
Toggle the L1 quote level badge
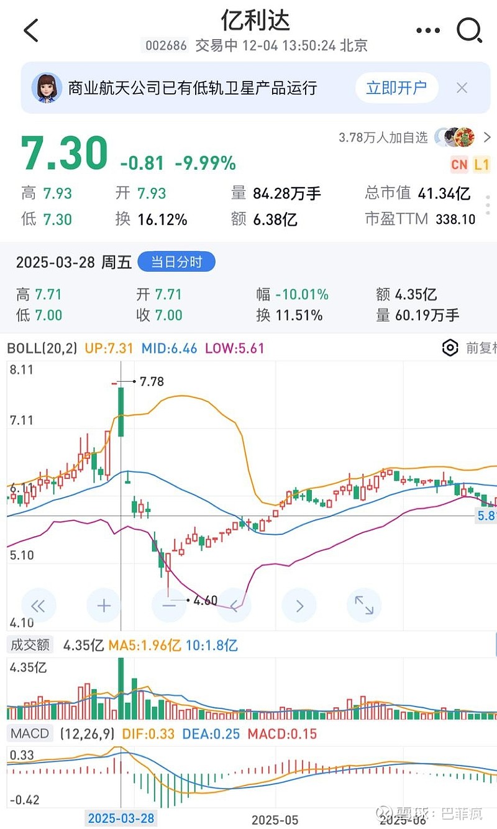pyautogui.click(x=481, y=164)
